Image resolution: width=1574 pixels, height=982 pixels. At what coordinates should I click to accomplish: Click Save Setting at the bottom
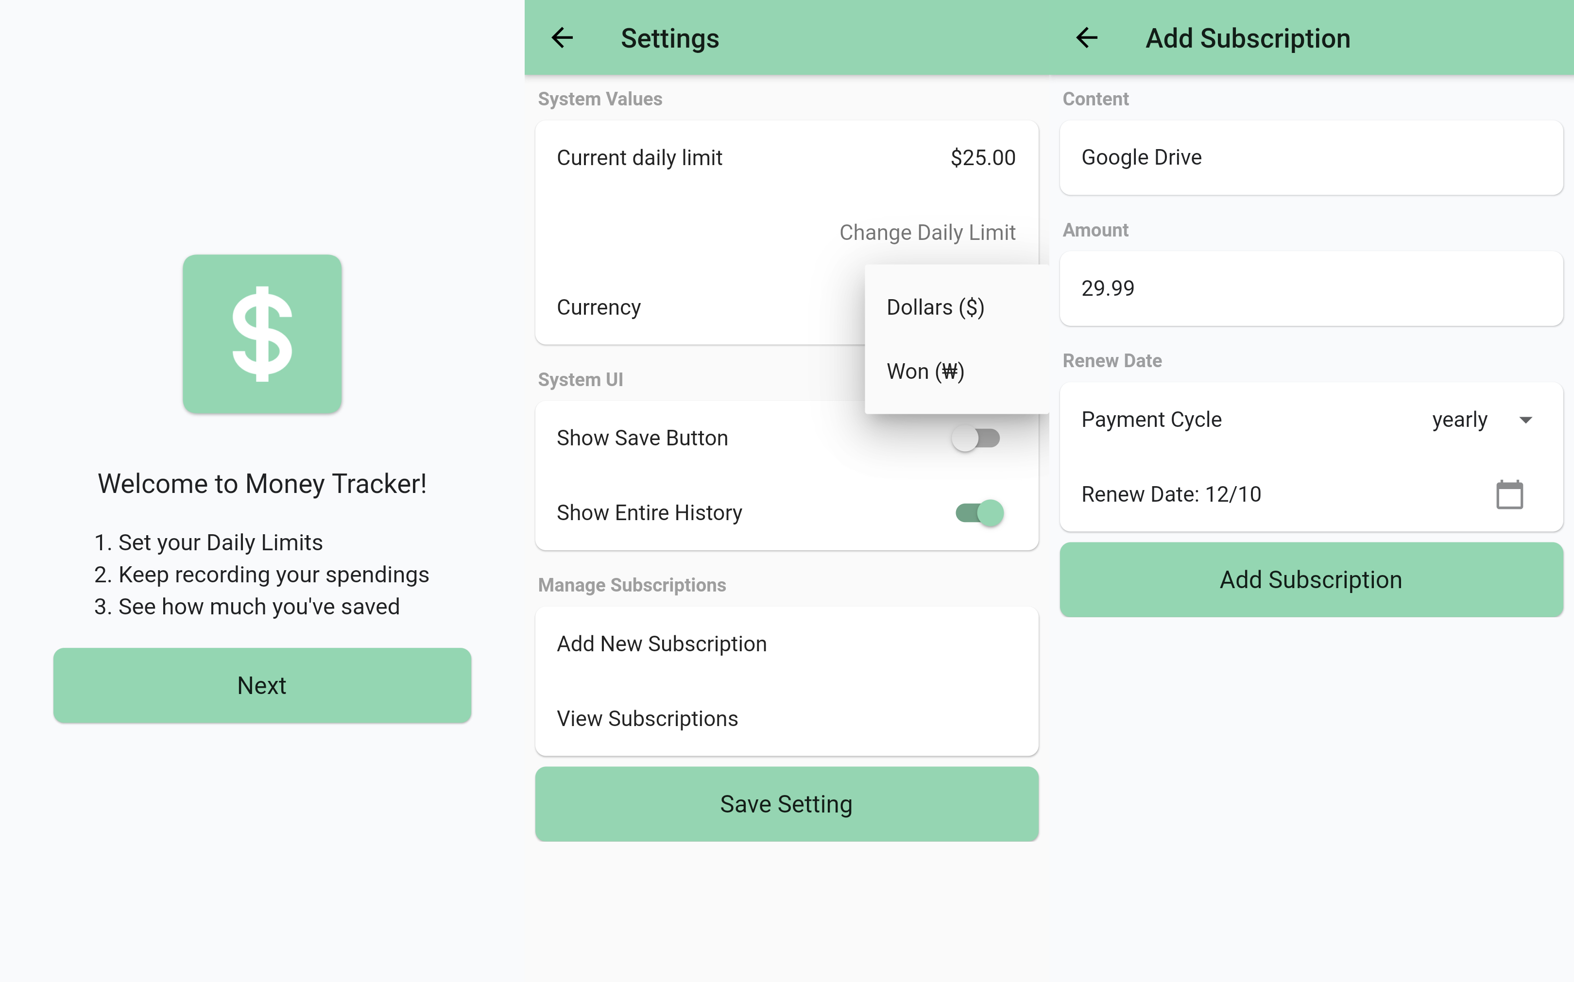(787, 803)
